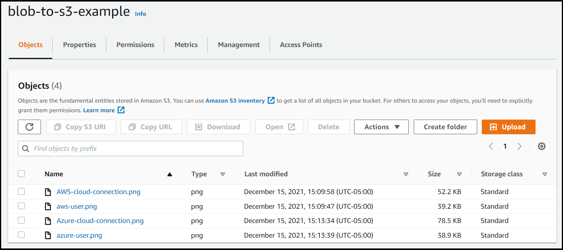Sort objects by Last modified column arrow
Viewport: 563px width, 250px height.
point(406,174)
